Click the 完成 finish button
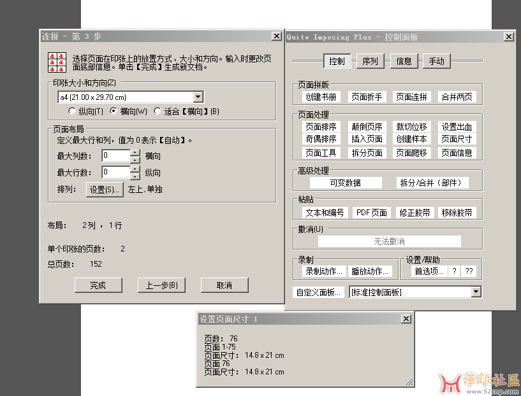The height and width of the screenshot is (396, 521). [x=98, y=285]
